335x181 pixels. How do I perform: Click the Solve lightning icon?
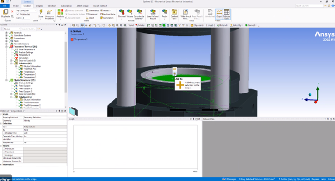coord(41,12)
